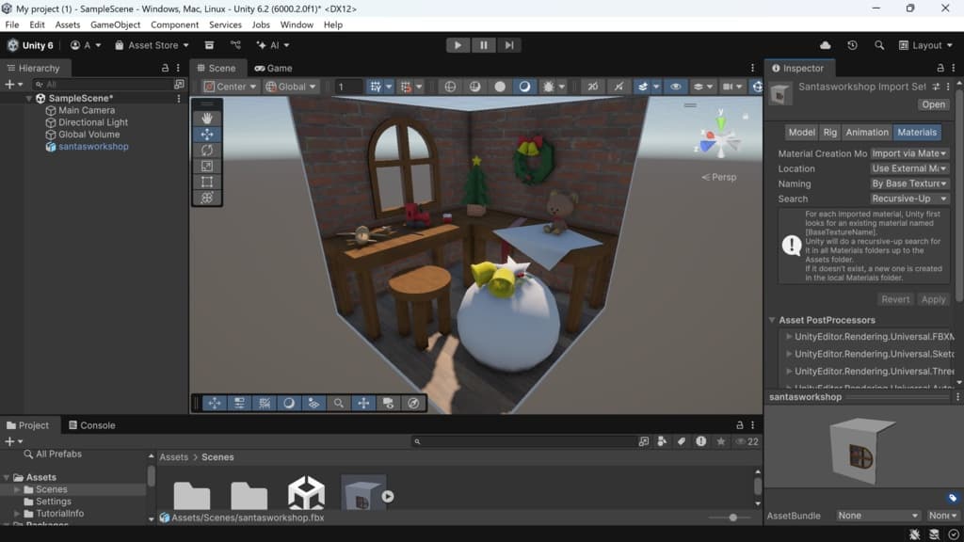Screen dimensions: 964x542
Task: Click the Open button in Inspector
Action: 934,104
